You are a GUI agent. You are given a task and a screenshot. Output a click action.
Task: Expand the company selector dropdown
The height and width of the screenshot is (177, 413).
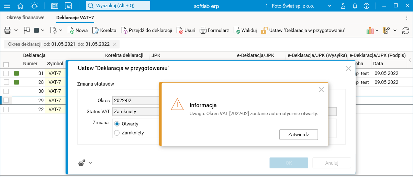coord(330,6)
